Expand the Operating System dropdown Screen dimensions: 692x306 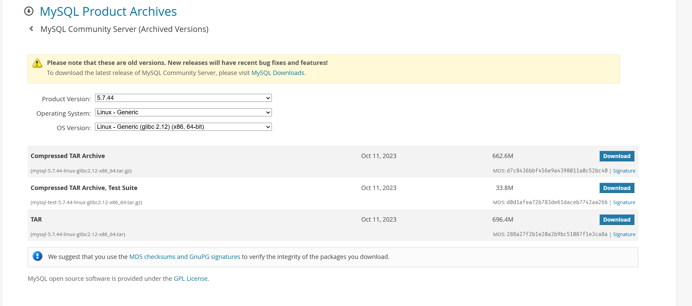point(183,112)
